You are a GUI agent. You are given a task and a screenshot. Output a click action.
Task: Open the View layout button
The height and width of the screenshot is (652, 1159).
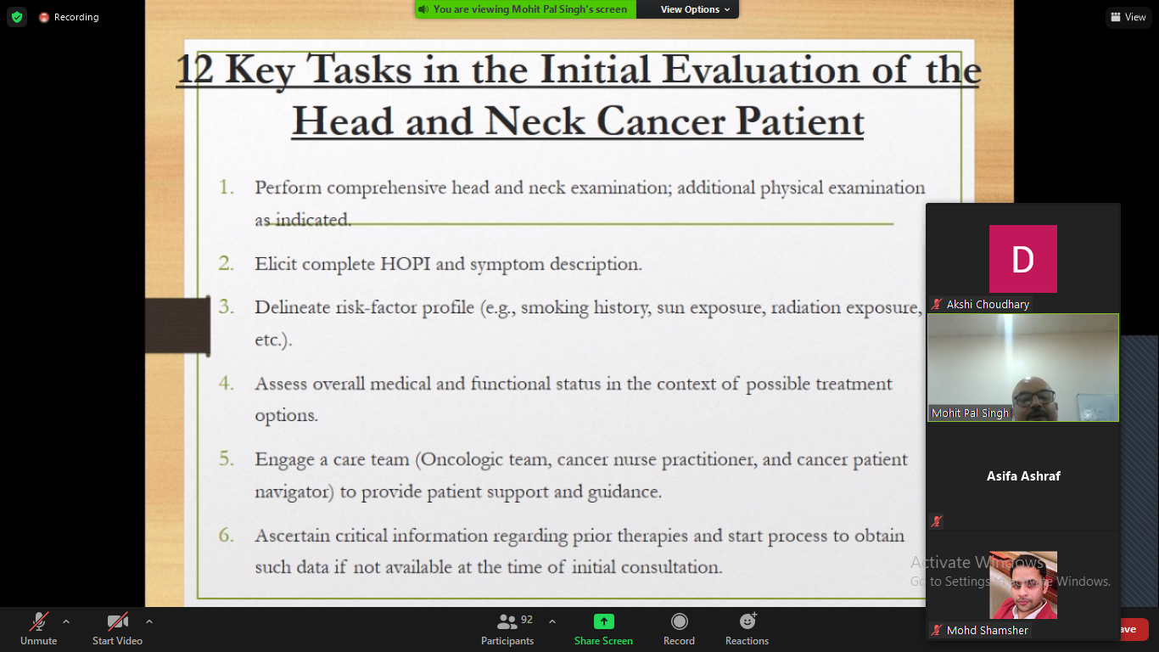tap(1128, 17)
